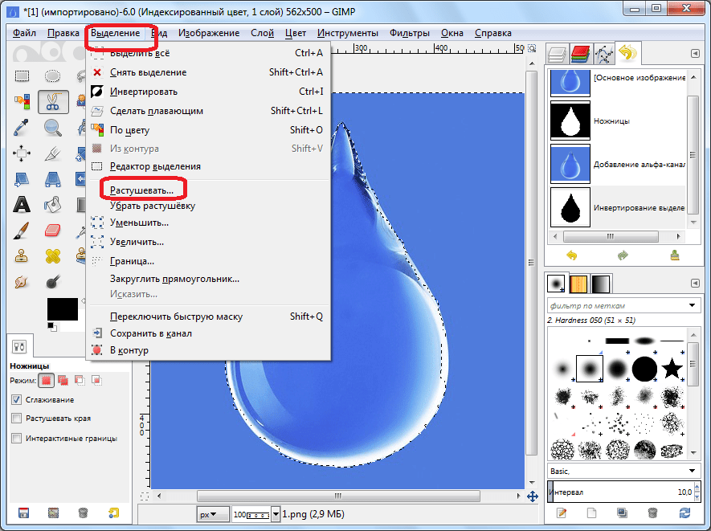Set selection mode to Intersect
Viewport: 711px width, 531px height.
pos(96,380)
